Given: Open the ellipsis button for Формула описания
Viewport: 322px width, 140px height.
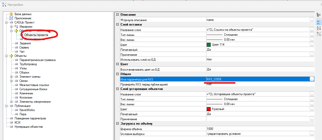Looking at the screenshot, I should tap(312, 20).
